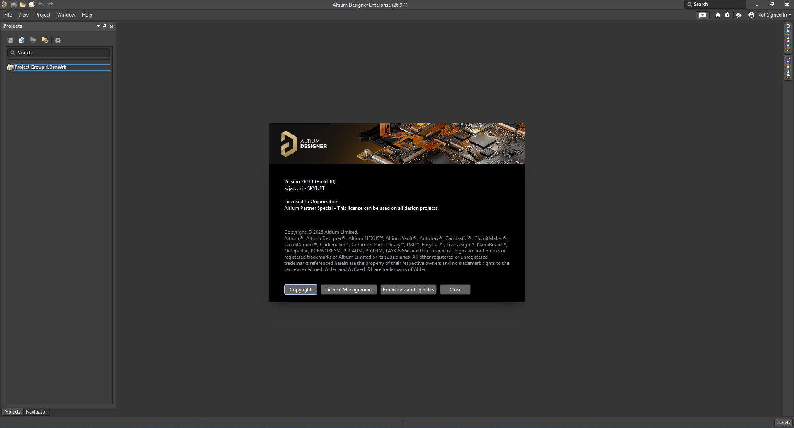Click the 'Altium Partner Special' license line
The height and width of the screenshot is (428, 794).
(x=361, y=208)
